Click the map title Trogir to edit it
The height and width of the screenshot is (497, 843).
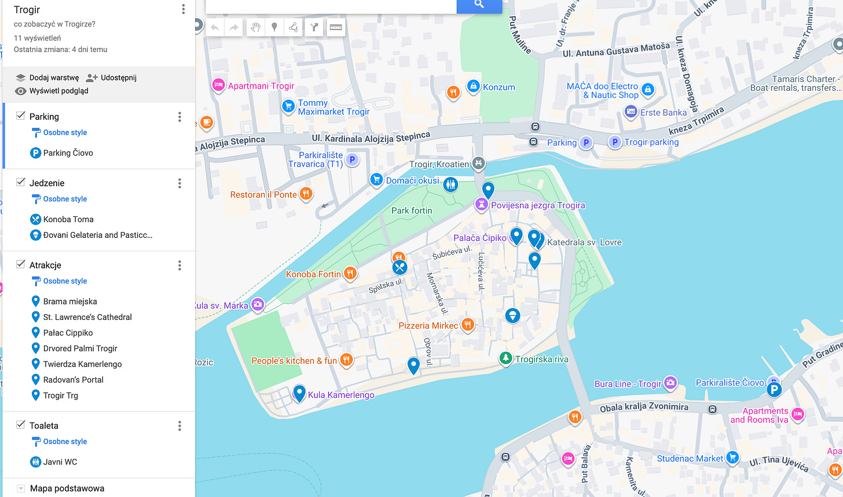(27, 10)
